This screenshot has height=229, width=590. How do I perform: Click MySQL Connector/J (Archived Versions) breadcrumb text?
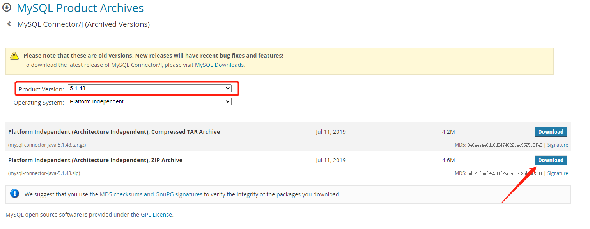[83, 24]
